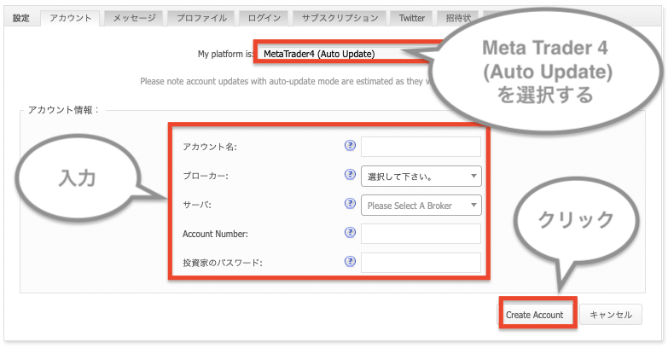Focus the Account Number input field
Screen dimensions: 668x348
click(421, 234)
